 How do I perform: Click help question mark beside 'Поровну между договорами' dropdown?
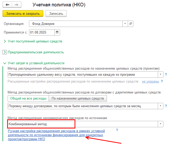click(166, 106)
